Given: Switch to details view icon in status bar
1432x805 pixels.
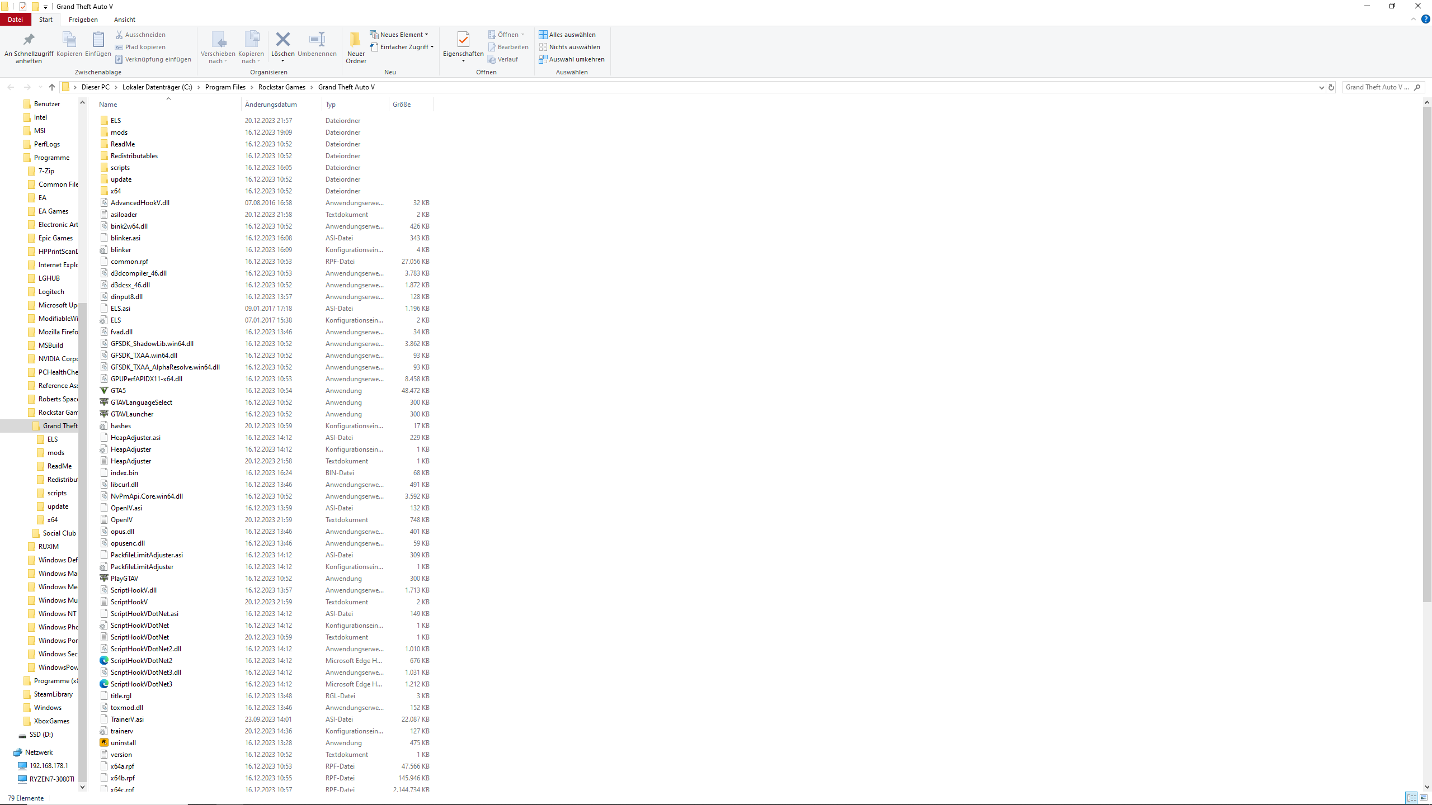Looking at the screenshot, I should (x=1411, y=798).
